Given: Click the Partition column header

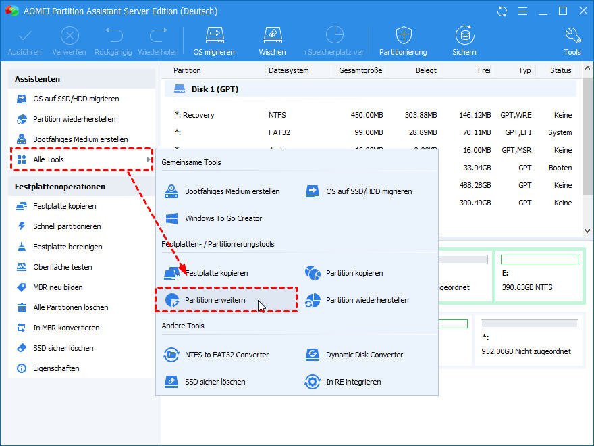Looking at the screenshot, I should click(187, 70).
